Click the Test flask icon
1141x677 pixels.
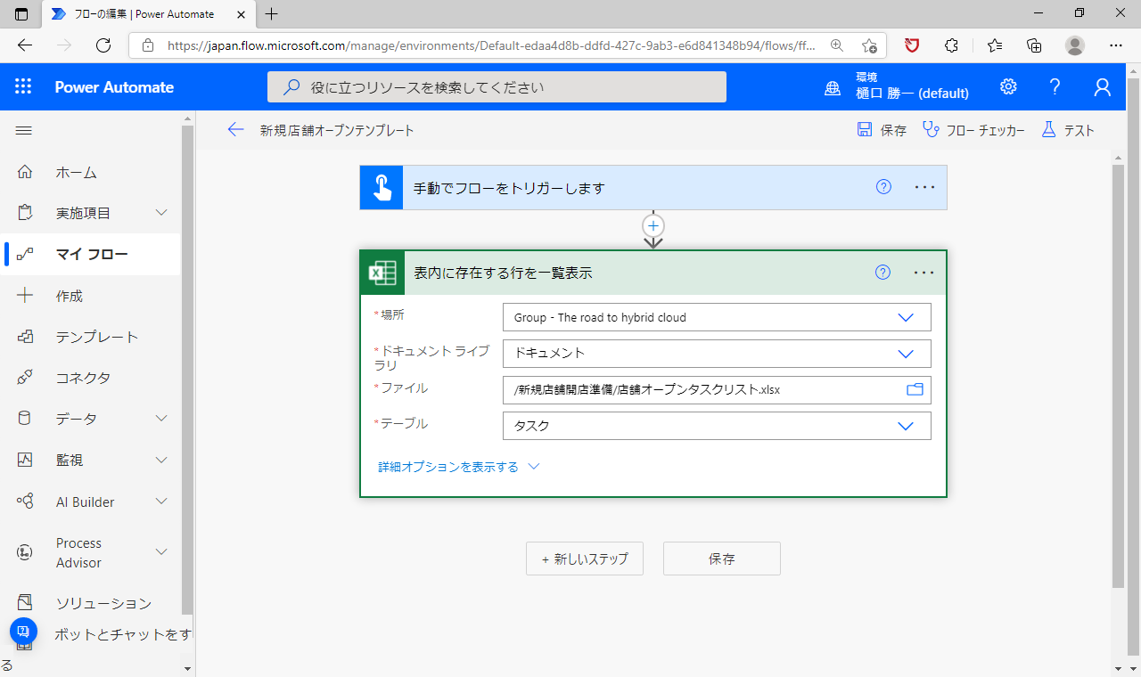coord(1048,130)
